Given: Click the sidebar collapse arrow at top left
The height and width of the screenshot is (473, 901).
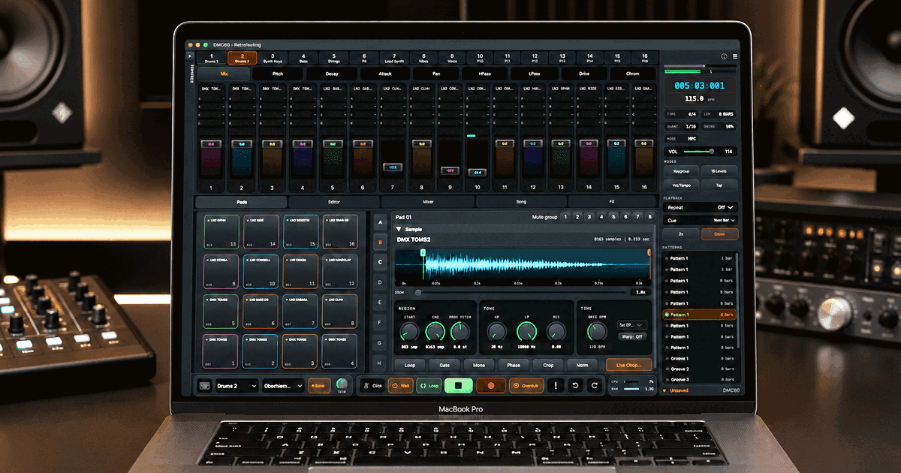Looking at the screenshot, I should click(191, 56).
